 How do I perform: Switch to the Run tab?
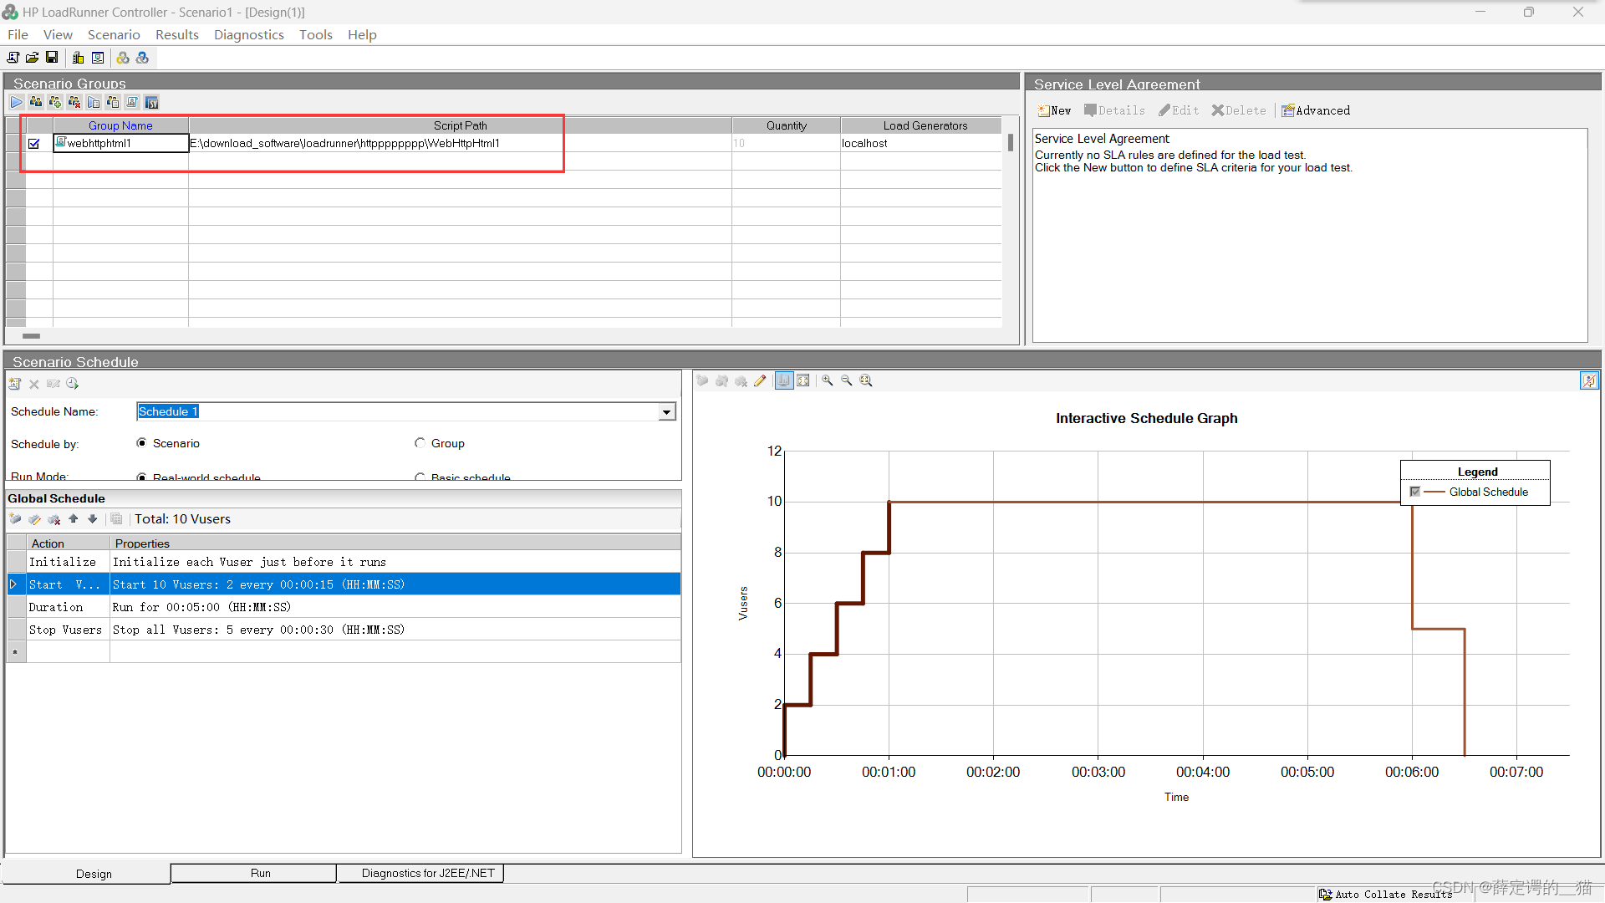260,873
